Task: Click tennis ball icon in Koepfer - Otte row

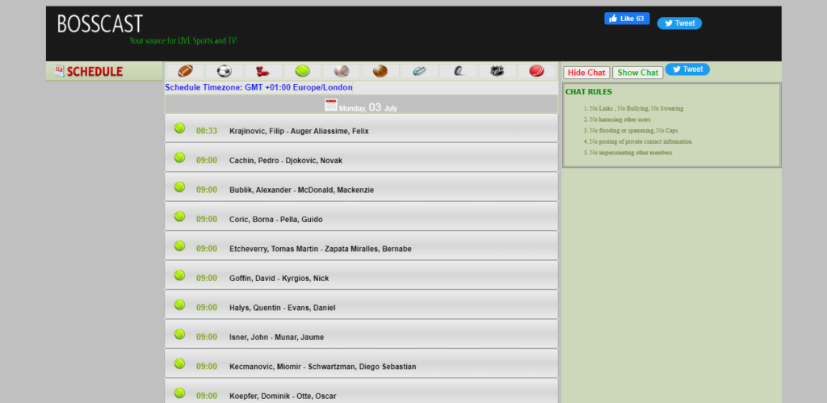Action: (180, 393)
